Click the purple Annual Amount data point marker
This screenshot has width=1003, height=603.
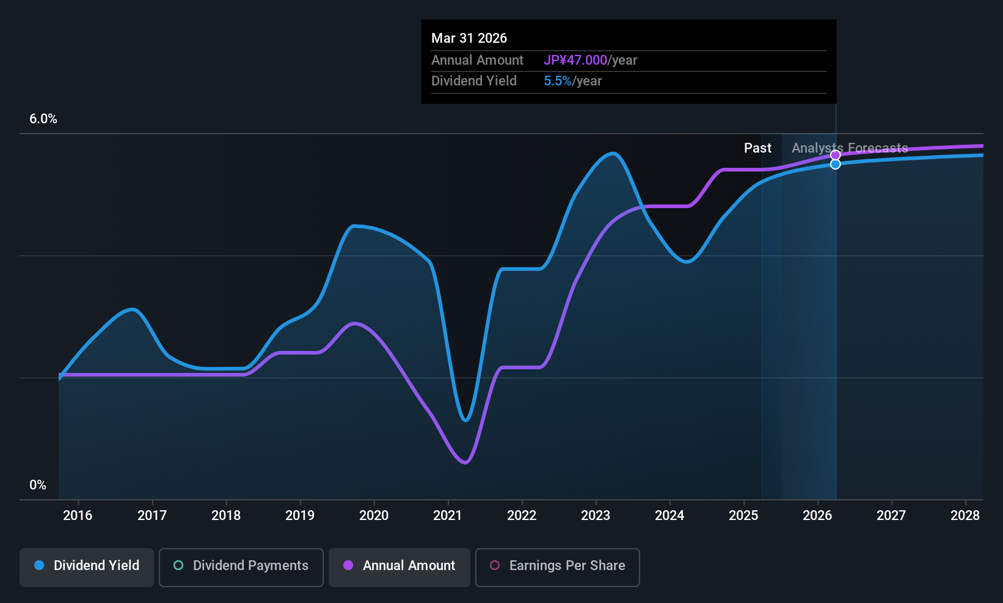(x=835, y=155)
